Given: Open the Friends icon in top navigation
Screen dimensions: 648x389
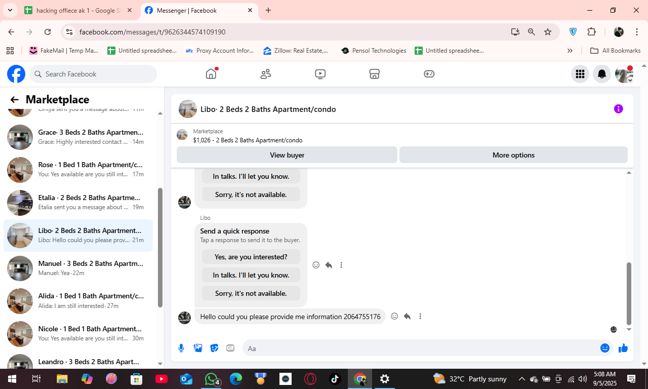Looking at the screenshot, I should click(x=266, y=74).
